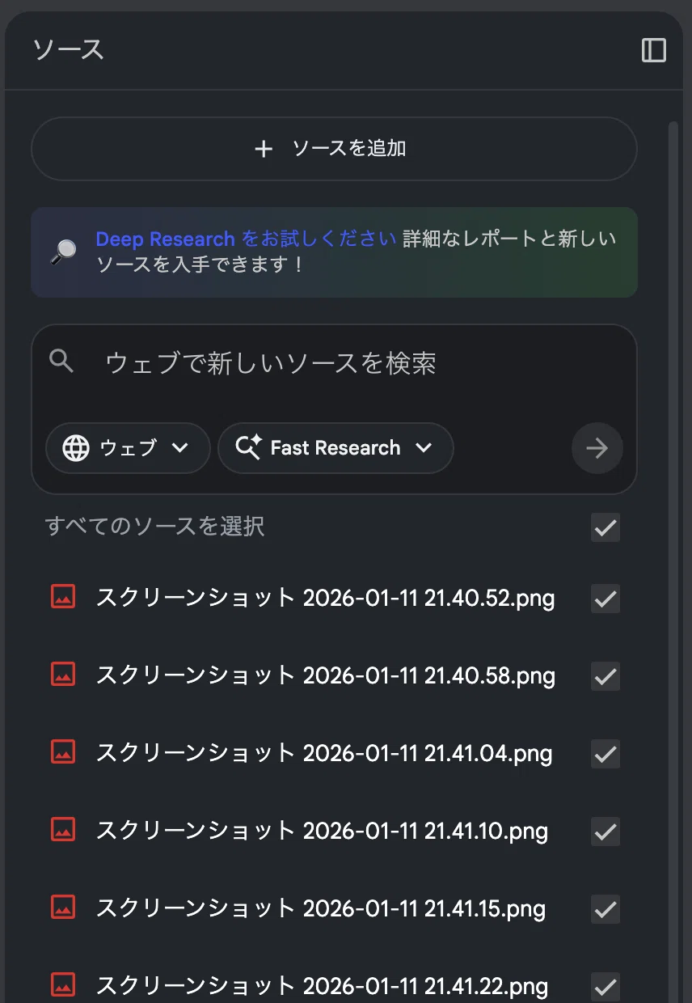692x1003 pixels.
Task: Open the ウェブ source type dropdown
Action: tap(128, 448)
